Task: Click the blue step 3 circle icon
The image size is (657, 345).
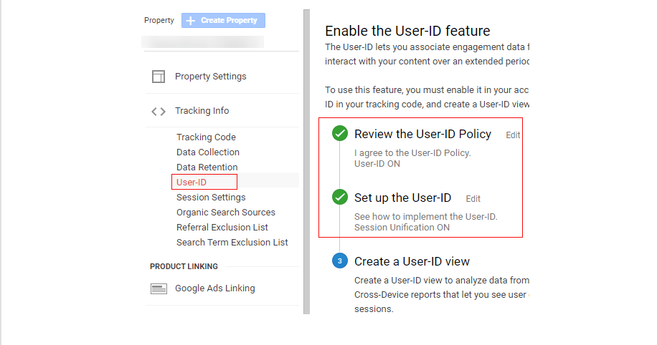Action: (x=340, y=261)
